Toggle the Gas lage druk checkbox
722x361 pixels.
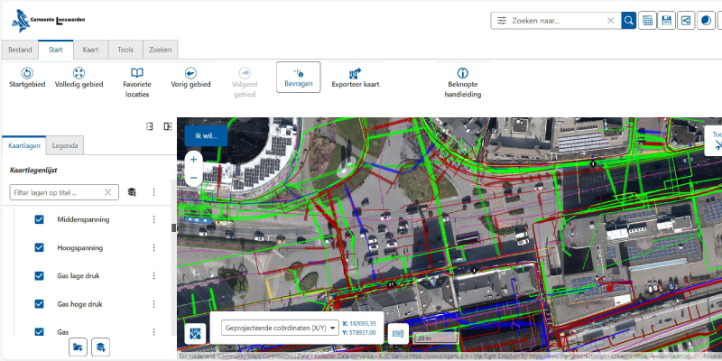point(39,276)
